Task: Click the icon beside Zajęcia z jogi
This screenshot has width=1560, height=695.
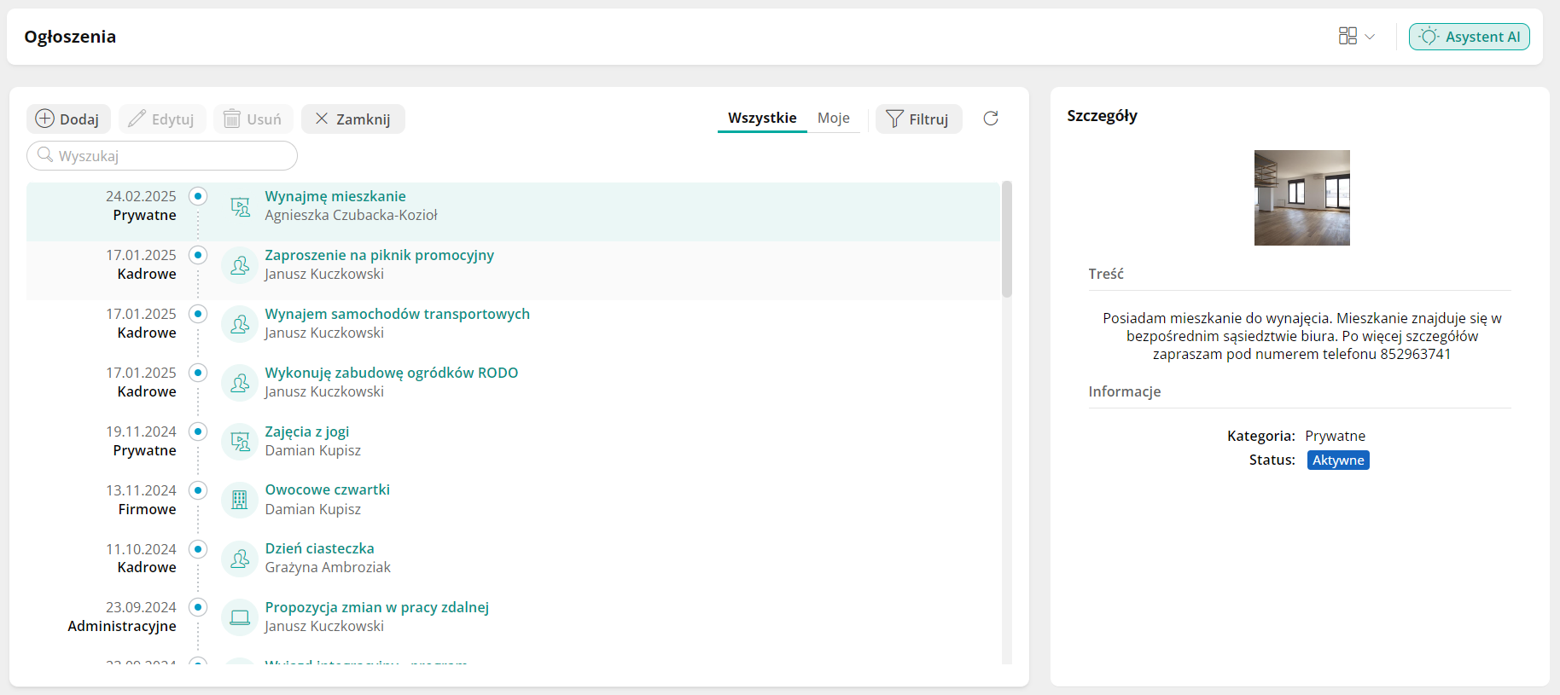Action: (x=240, y=441)
